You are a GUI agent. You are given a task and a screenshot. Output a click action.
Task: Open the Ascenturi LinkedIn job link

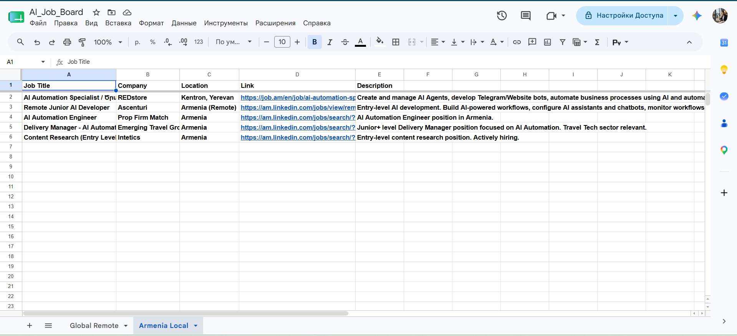[x=298, y=108]
